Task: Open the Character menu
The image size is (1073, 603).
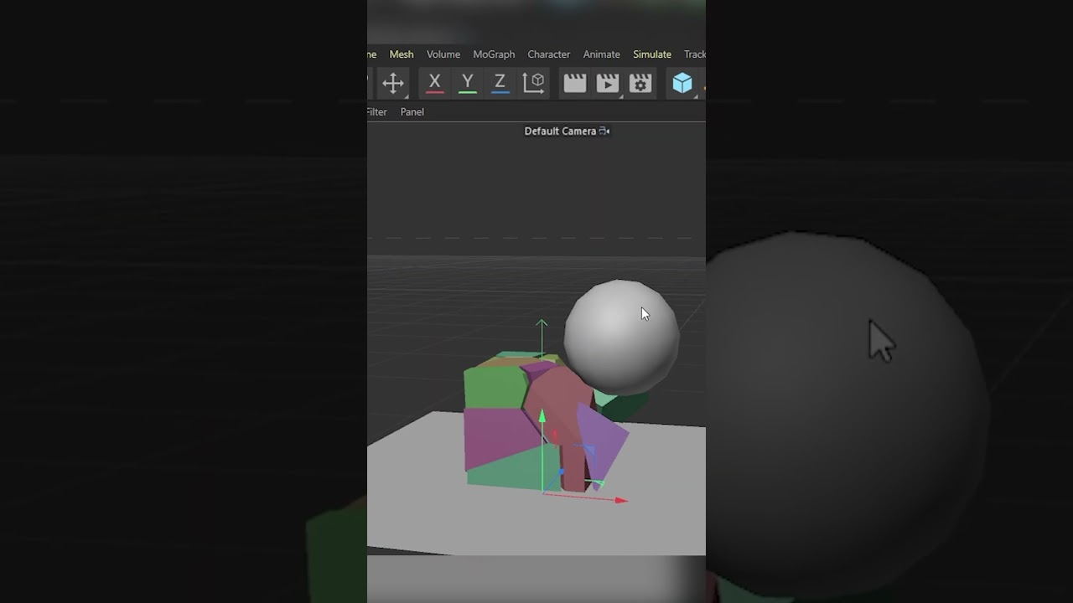Action: coord(548,54)
